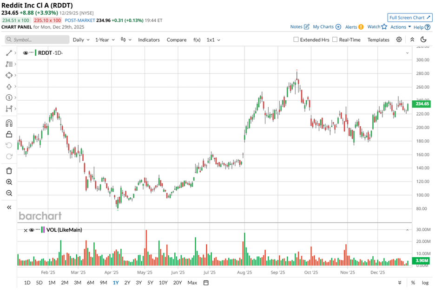Redo the last chart action

tap(9, 156)
